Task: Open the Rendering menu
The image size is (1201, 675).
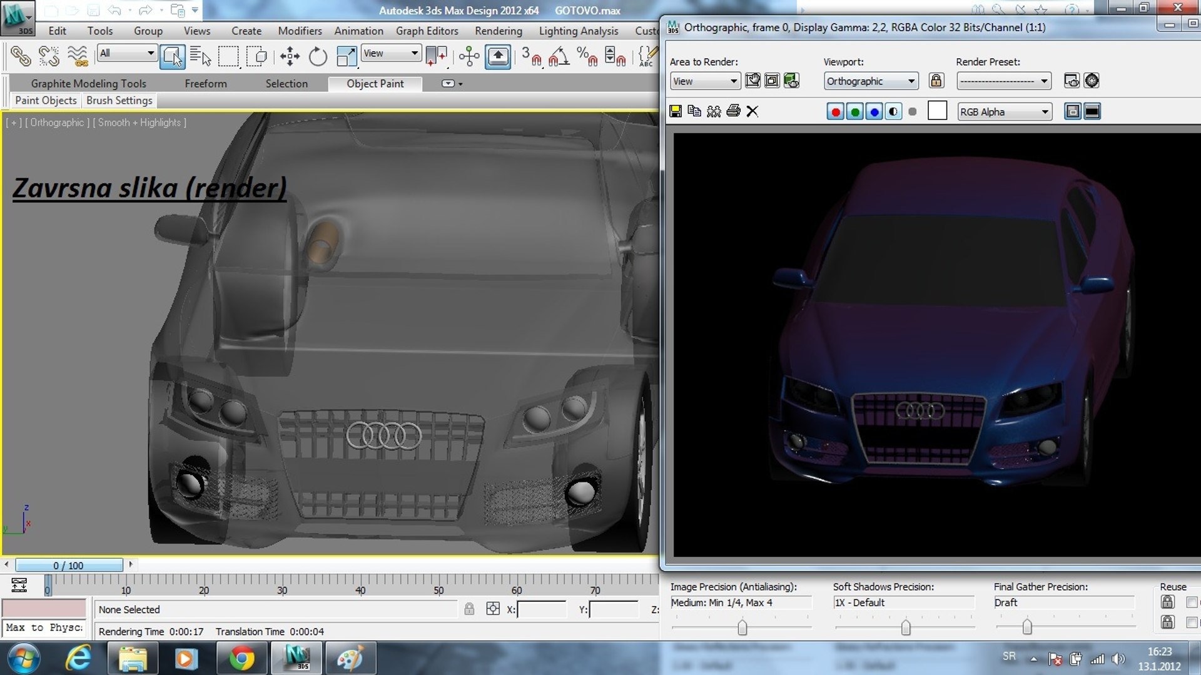Action: pos(499,31)
